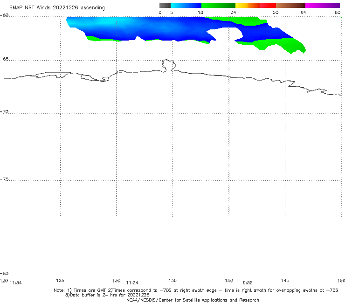Click the color bar label '5'

[x=172, y=13]
